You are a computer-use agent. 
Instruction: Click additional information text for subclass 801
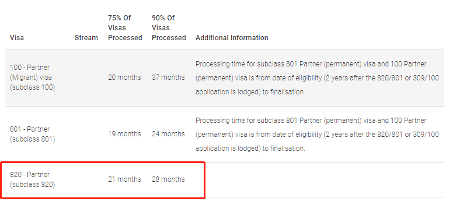coord(317,134)
